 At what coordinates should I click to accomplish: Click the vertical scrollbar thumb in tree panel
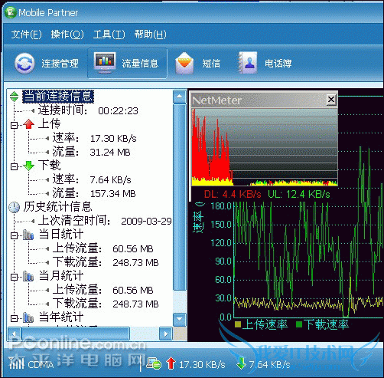click(x=180, y=197)
